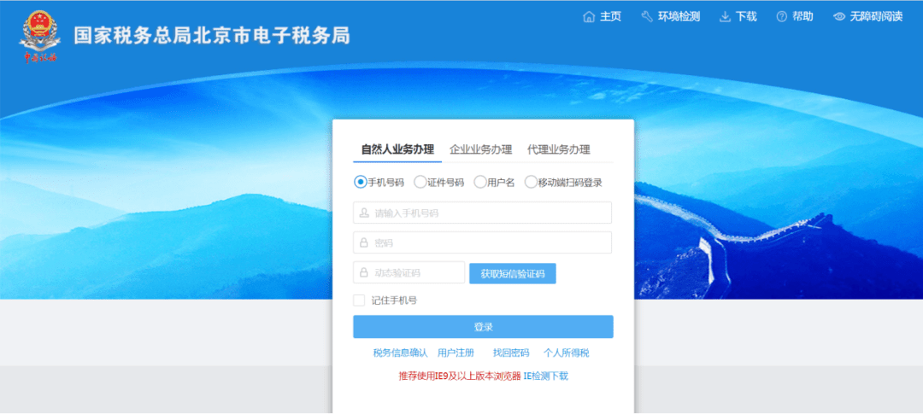Switch to the 自然人业务办理 tab
Viewport: 923px width, 414px height.
click(x=397, y=149)
